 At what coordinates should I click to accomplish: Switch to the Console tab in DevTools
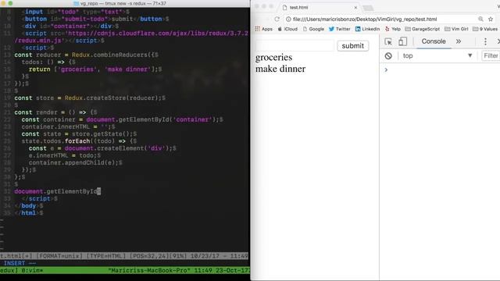pyautogui.click(x=434, y=41)
